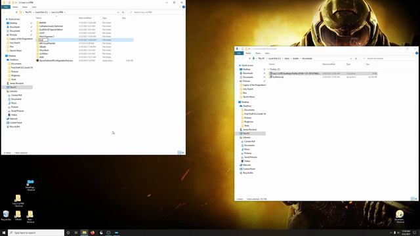The image size is (420, 236).
Task: Open address bar history dropdown in Downloads window
Action: tap(351, 58)
